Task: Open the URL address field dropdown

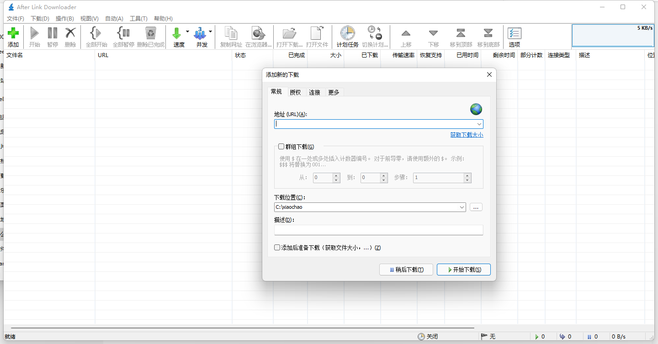Action: [479, 124]
